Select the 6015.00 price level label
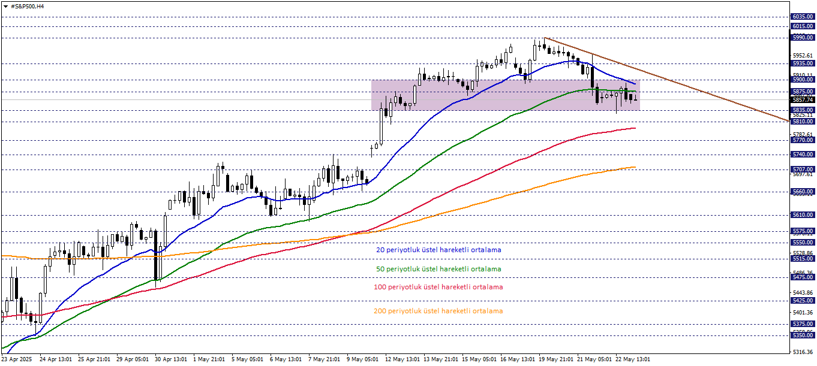The image size is (817, 366). pyautogui.click(x=803, y=26)
